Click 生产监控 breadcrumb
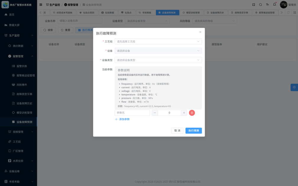The width and height of the screenshot is (298, 186). pos(53,5)
